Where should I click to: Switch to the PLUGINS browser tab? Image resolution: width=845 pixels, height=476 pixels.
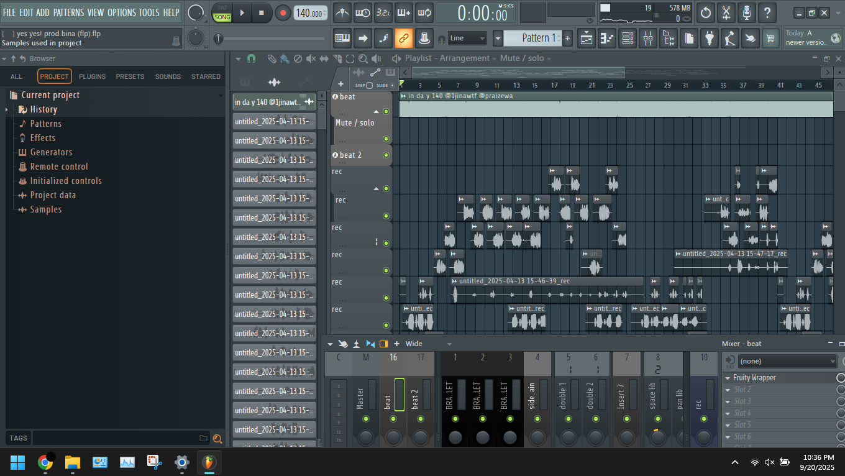point(92,76)
